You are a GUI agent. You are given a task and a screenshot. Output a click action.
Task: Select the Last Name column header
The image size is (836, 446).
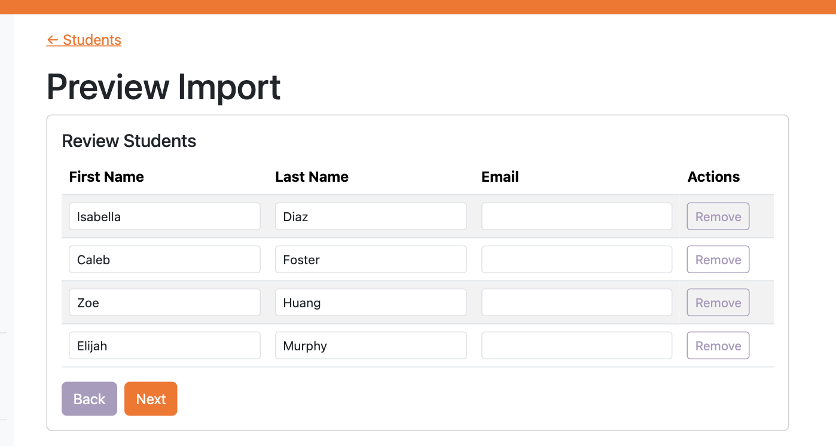312,177
